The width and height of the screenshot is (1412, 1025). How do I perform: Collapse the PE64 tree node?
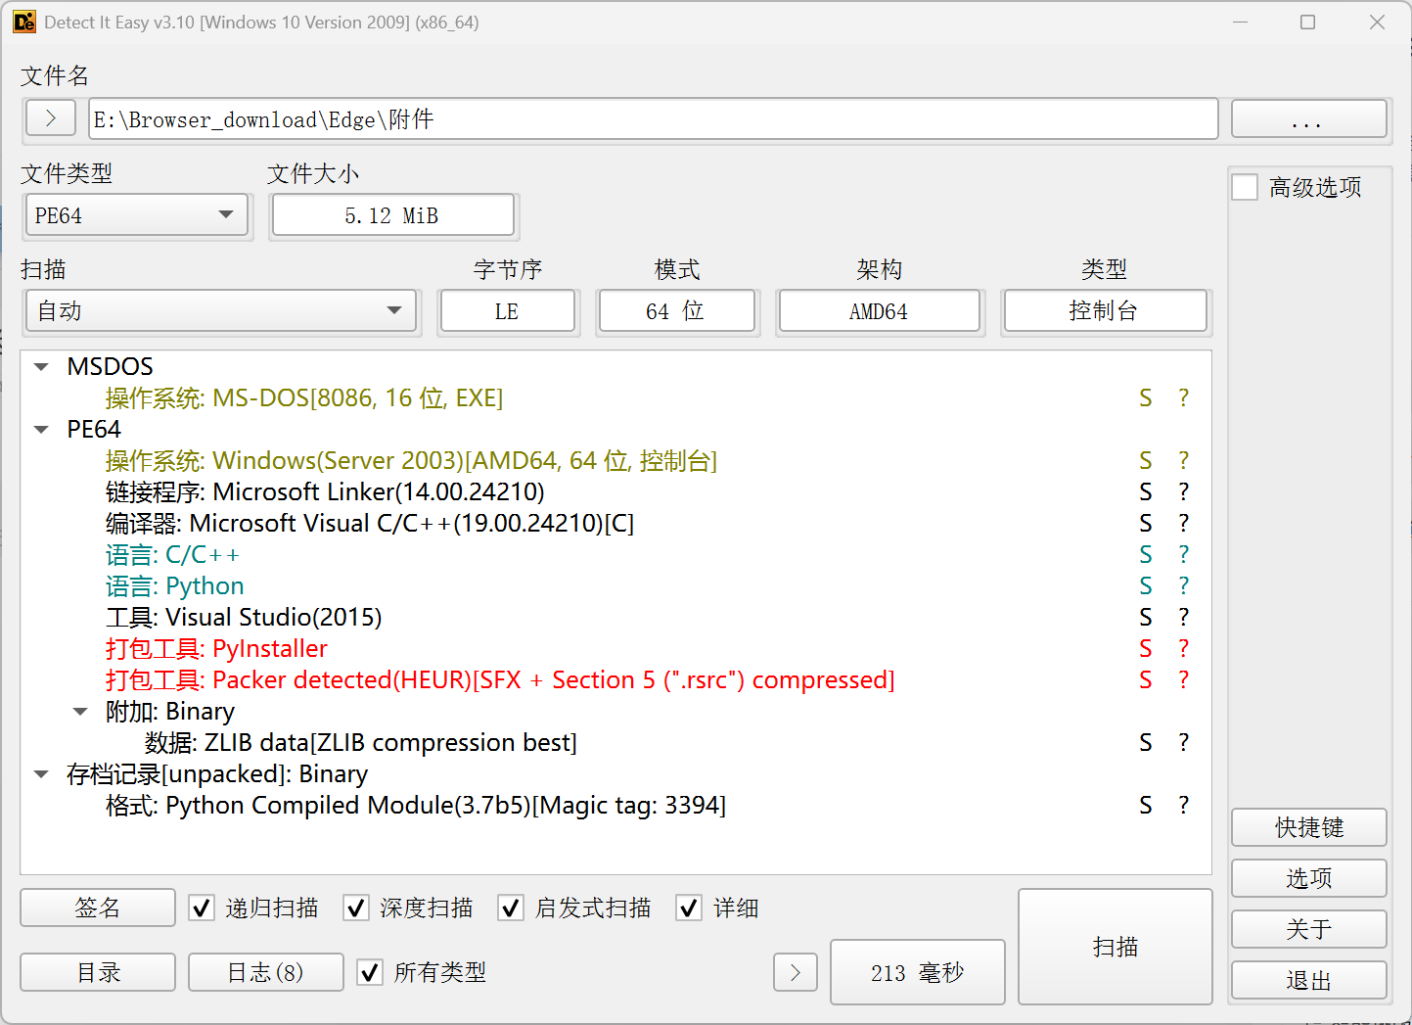point(41,430)
